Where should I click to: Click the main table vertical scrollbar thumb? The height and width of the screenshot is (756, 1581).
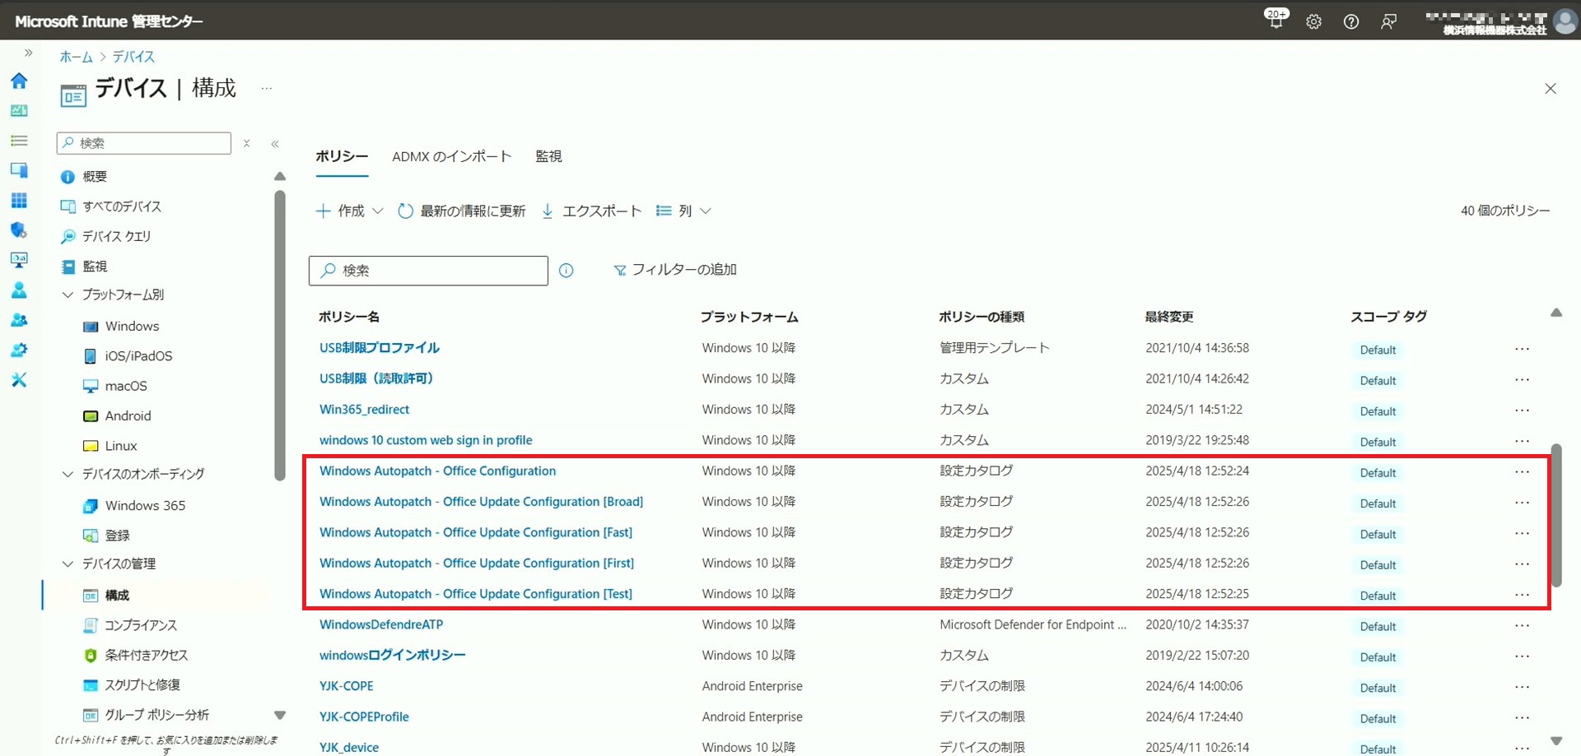[x=1556, y=515]
